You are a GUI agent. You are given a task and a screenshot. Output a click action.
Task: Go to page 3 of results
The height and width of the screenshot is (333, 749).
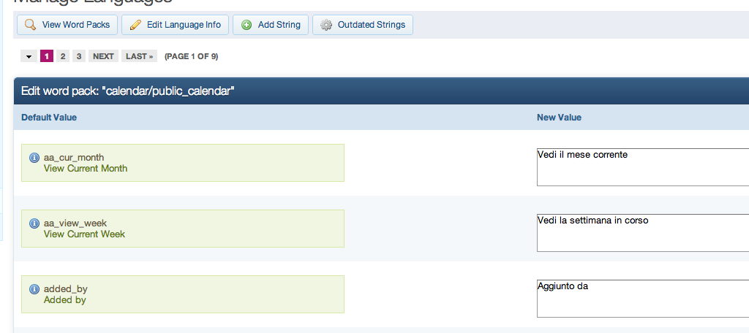(79, 56)
